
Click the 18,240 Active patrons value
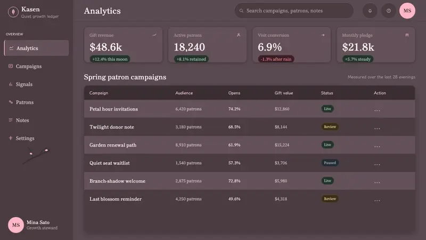point(190,47)
